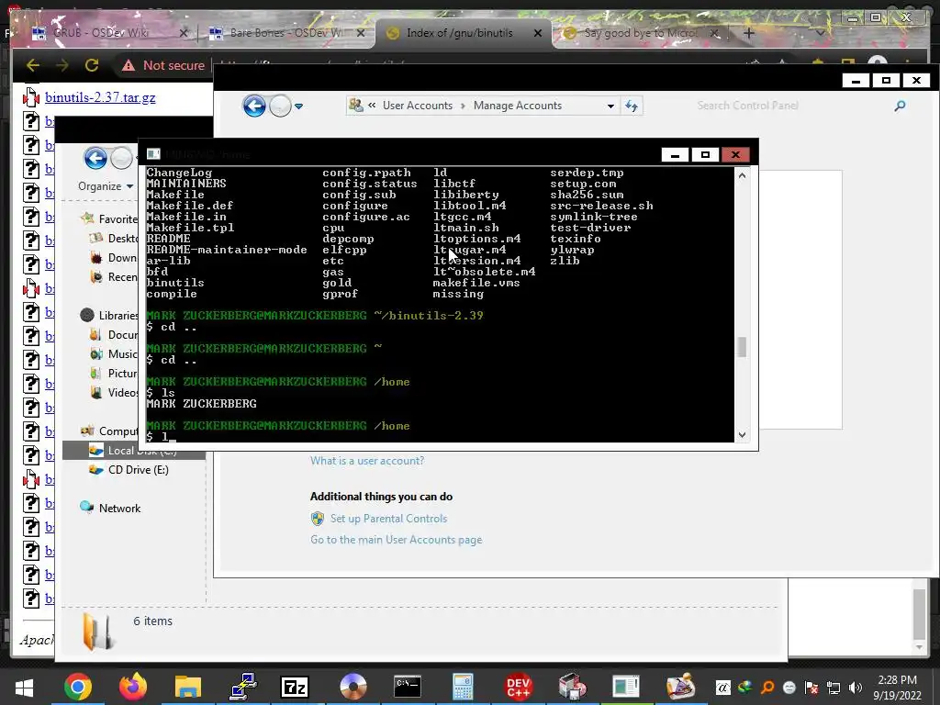This screenshot has width=940, height=705.
Task: Select Libraries in Explorer navigation pane
Action: 118,316
